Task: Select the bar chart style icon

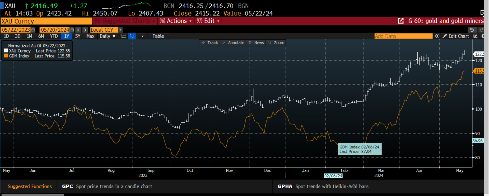Action: coord(132,36)
